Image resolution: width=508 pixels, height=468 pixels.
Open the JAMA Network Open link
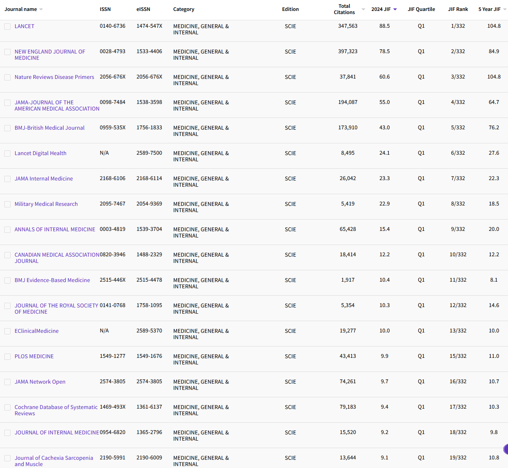coord(40,382)
